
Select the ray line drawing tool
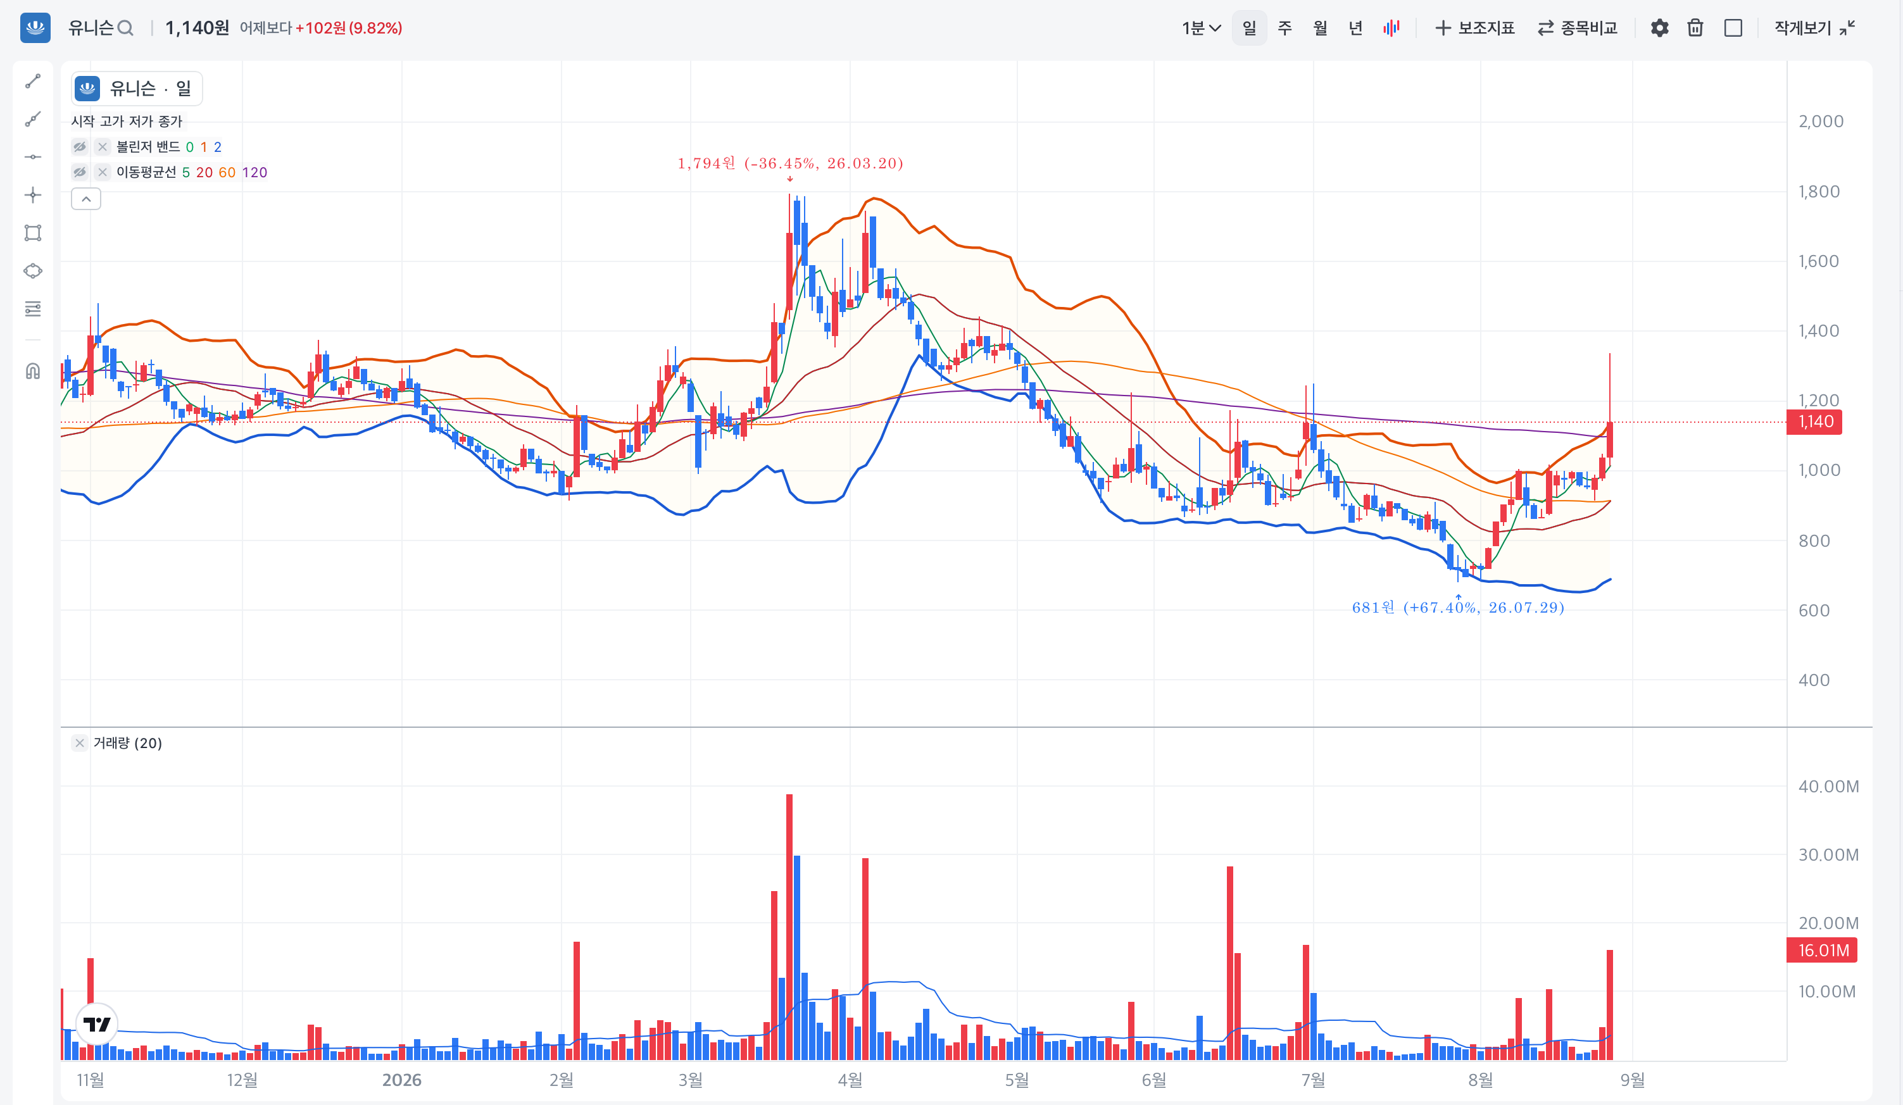(32, 119)
